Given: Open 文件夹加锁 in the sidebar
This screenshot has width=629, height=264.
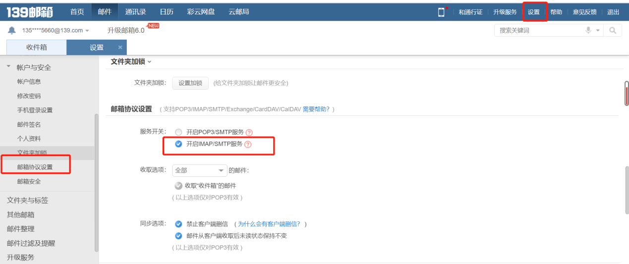Looking at the screenshot, I should pyautogui.click(x=32, y=153).
